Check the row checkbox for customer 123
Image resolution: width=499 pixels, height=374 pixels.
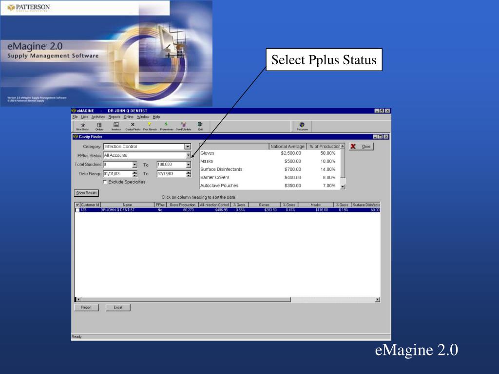click(77, 210)
